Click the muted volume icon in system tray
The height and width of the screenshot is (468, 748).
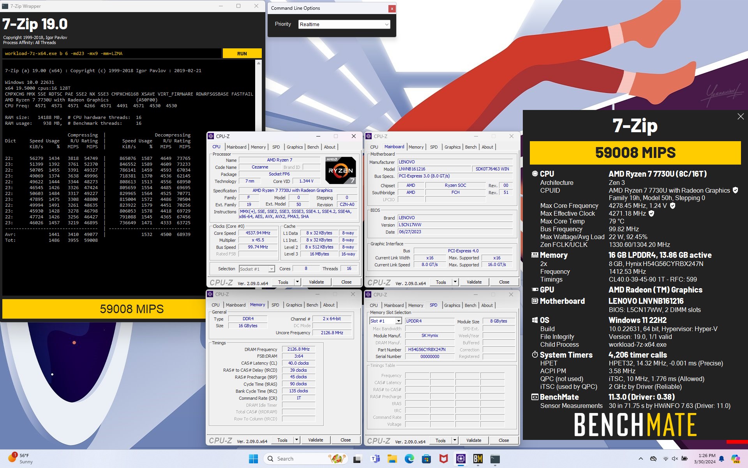[x=675, y=459]
